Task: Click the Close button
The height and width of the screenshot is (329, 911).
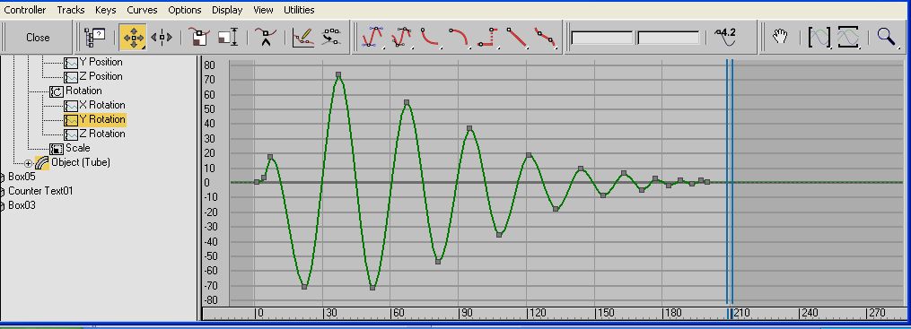Action: click(x=38, y=37)
